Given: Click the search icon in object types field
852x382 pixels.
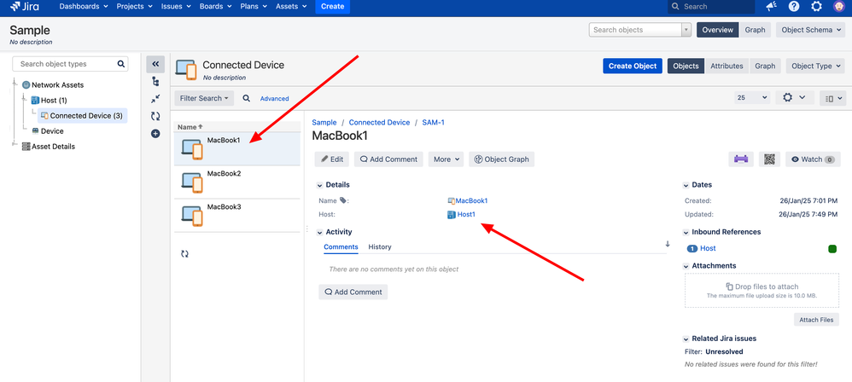Looking at the screenshot, I should 121,64.
